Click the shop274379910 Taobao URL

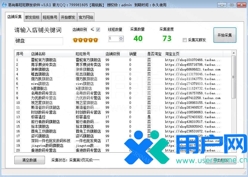coord(193,84)
